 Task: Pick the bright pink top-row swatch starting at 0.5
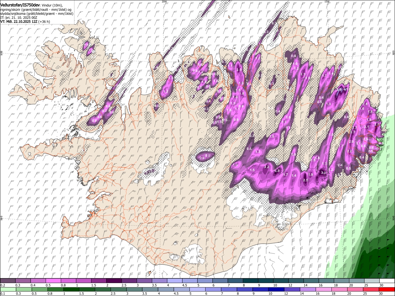coord(53,281)
